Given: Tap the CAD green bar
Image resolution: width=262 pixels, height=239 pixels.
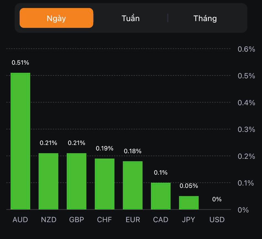Looking at the screenshot, I should pyautogui.click(x=161, y=196).
